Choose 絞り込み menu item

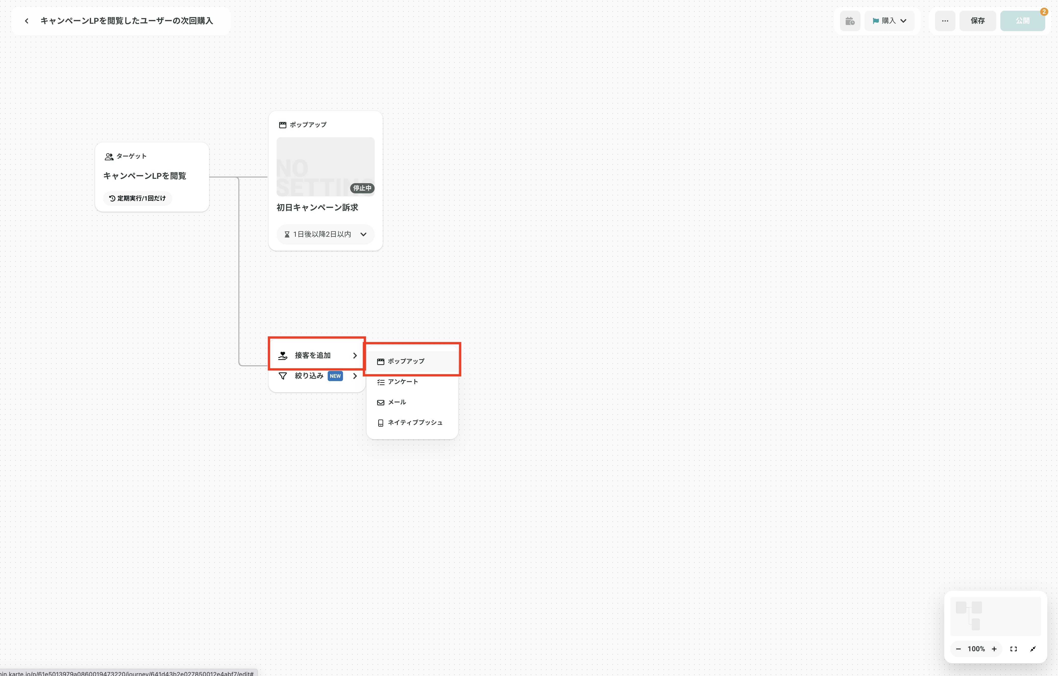click(317, 375)
